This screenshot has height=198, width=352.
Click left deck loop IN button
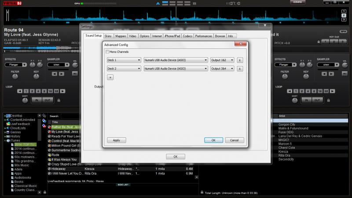(37, 100)
